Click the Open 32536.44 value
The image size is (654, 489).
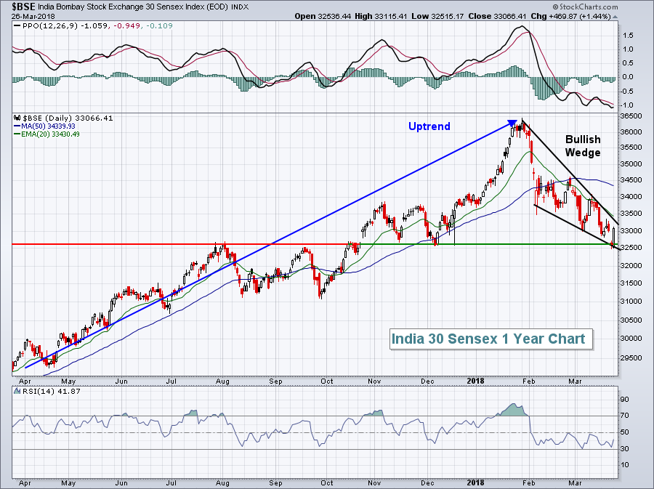pyautogui.click(x=323, y=16)
